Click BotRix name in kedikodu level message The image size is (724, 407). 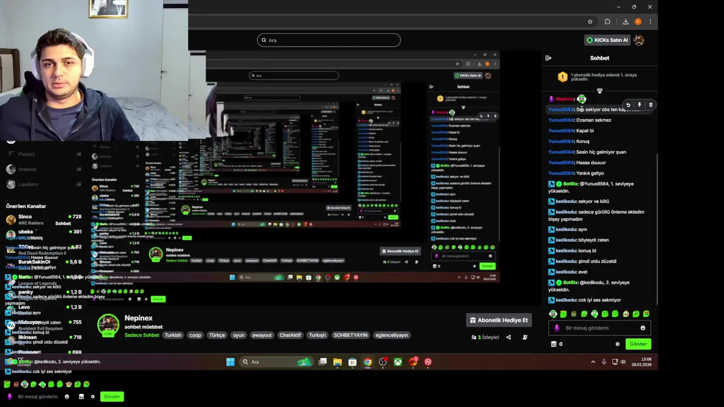pos(570,283)
